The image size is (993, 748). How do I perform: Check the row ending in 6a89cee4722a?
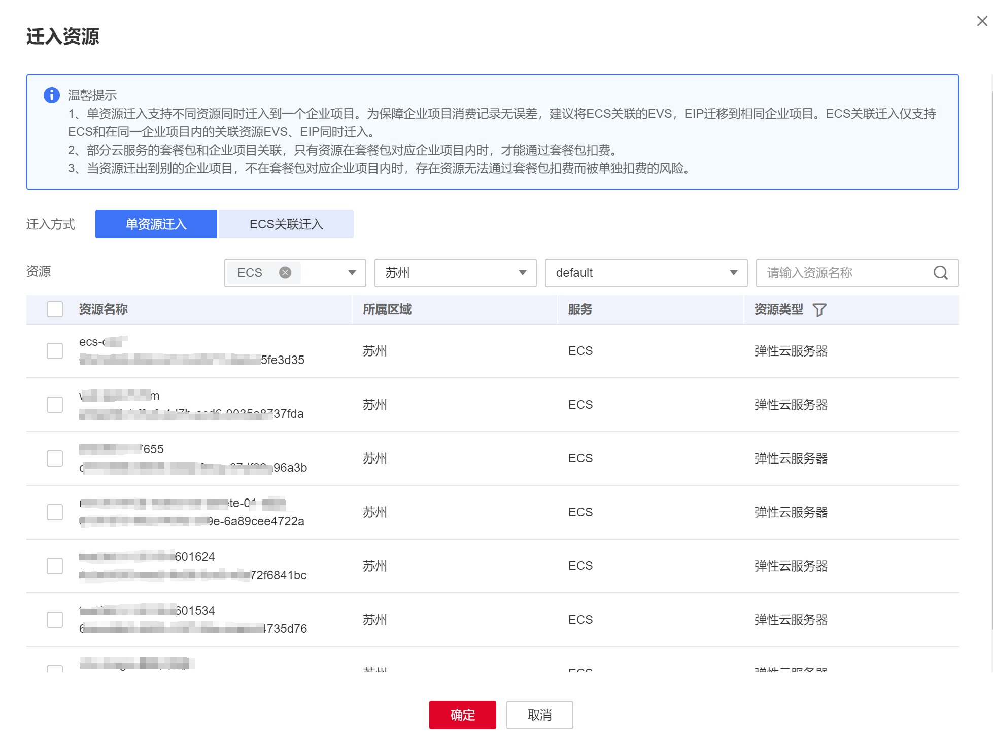tap(55, 512)
